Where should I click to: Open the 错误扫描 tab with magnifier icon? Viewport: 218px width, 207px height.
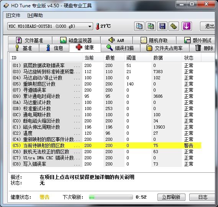pyautogui.click(x=120, y=48)
